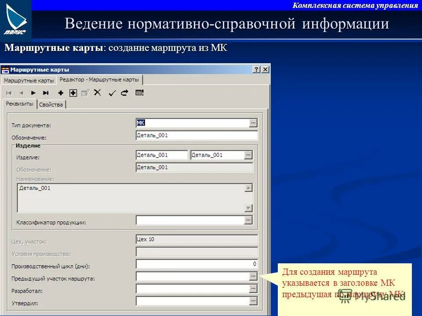
Task: Select the next record arrow icon
Action: pyautogui.click(x=33, y=93)
